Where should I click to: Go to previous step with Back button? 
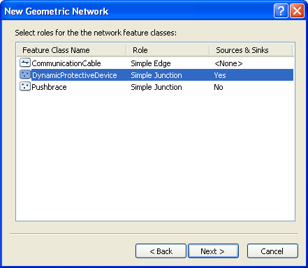[161, 251]
